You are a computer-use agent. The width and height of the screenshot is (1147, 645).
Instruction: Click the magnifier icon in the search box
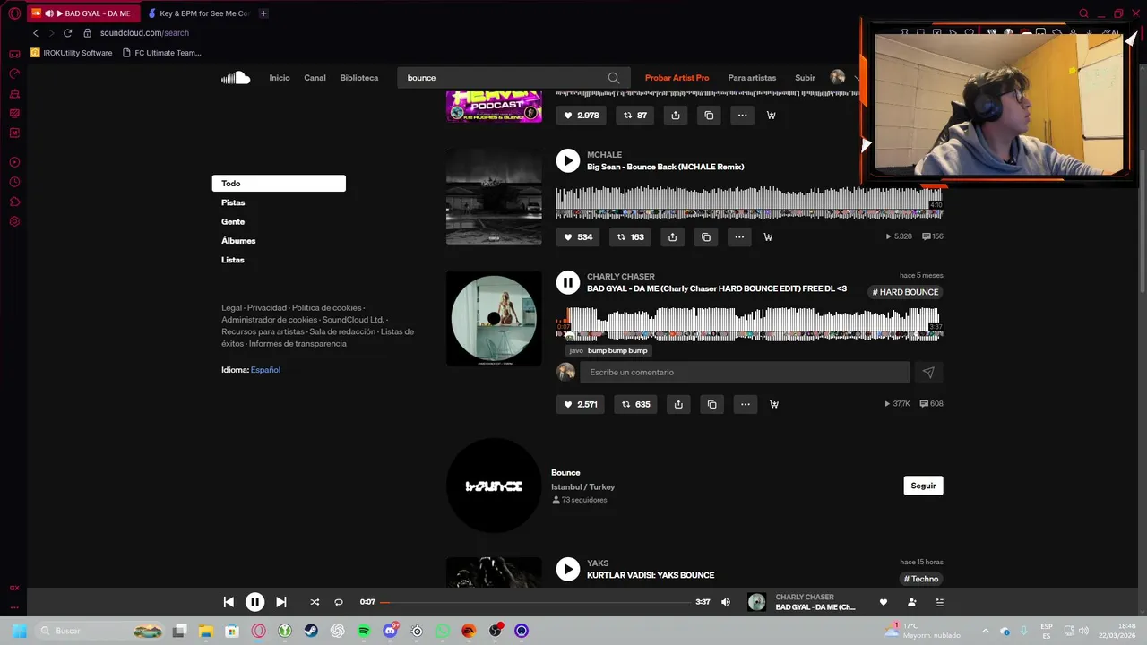tap(614, 78)
